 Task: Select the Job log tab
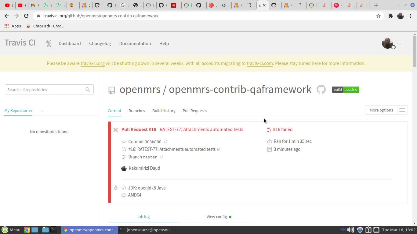[x=143, y=217]
